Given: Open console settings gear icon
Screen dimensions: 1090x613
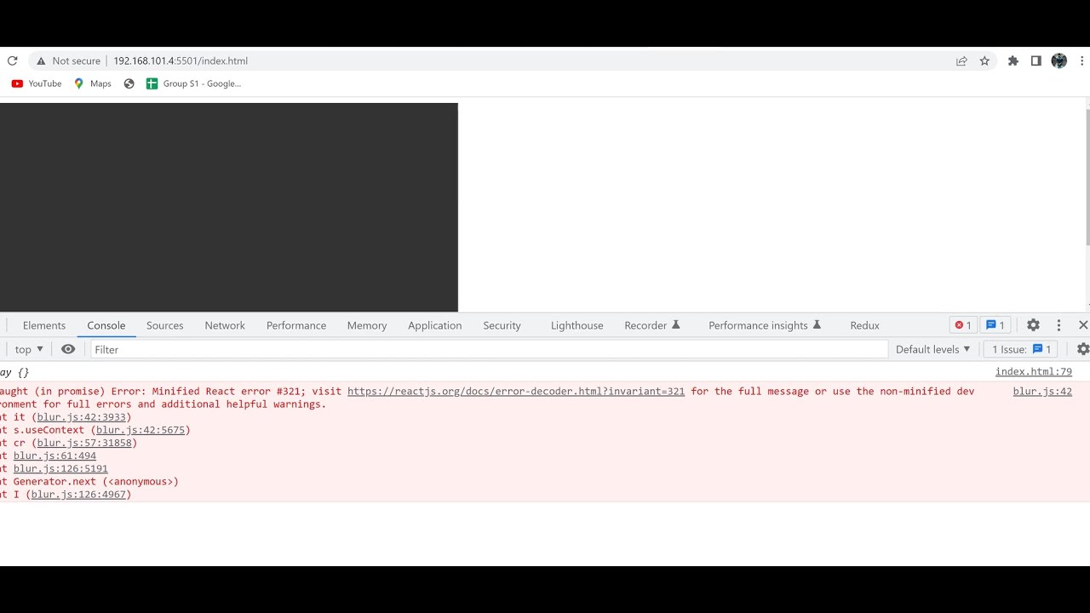Looking at the screenshot, I should tap(1083, 349).
